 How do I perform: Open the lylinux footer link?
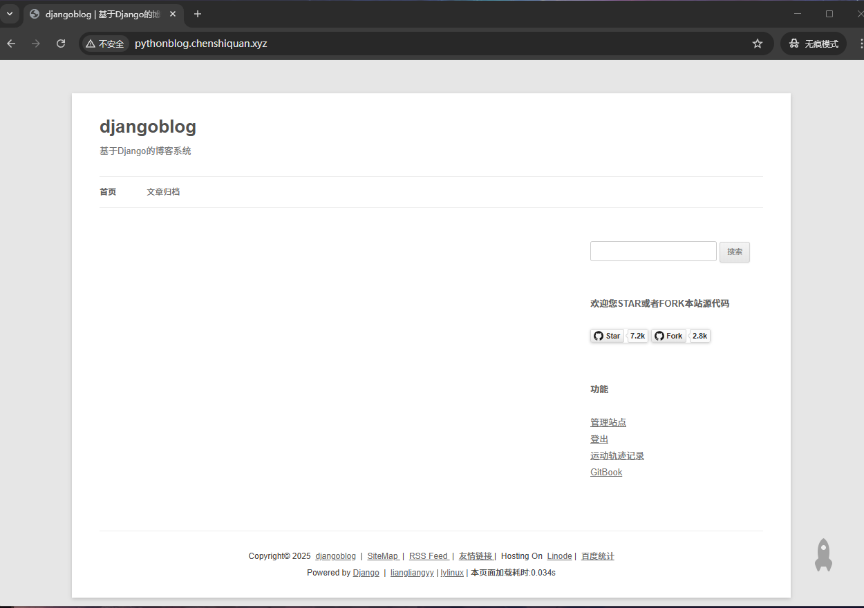pyautogui.click(x=452, y=573)
